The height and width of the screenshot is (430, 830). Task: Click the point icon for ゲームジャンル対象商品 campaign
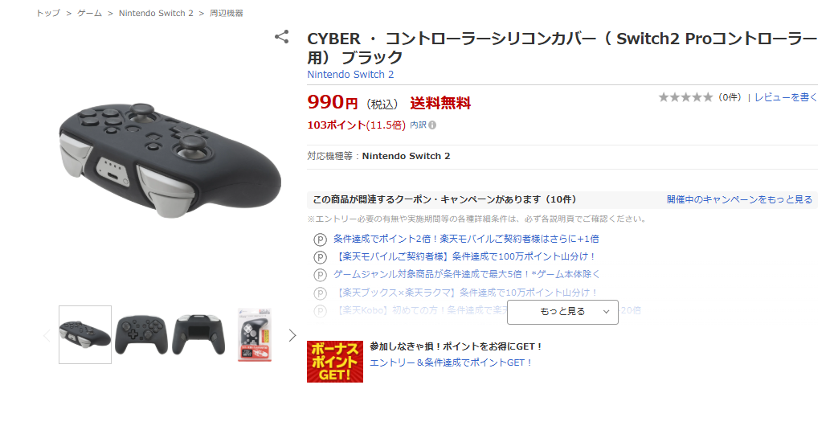(321, 275)
